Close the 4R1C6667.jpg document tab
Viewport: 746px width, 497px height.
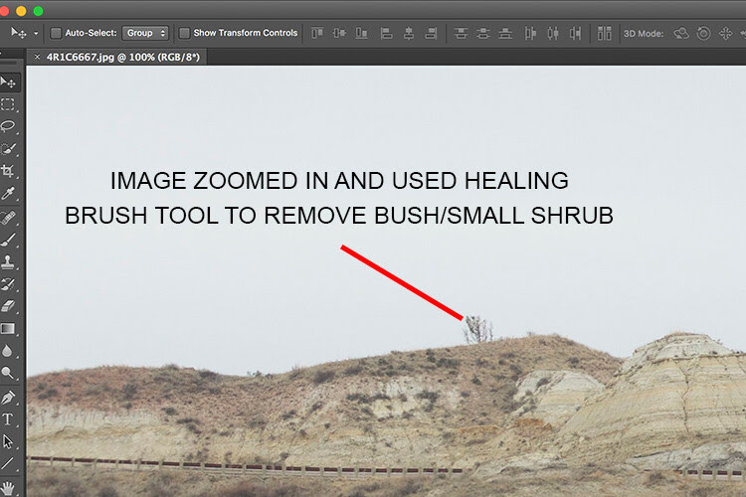[x=37, y=57]
